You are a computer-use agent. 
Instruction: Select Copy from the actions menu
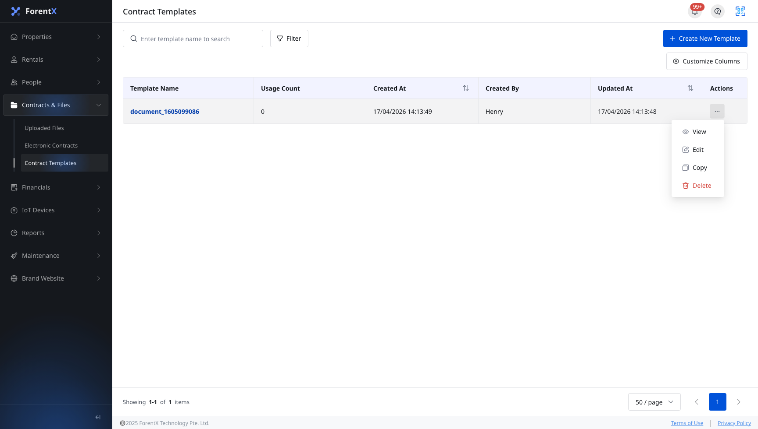pyautogui.click(x=698, y=168)
